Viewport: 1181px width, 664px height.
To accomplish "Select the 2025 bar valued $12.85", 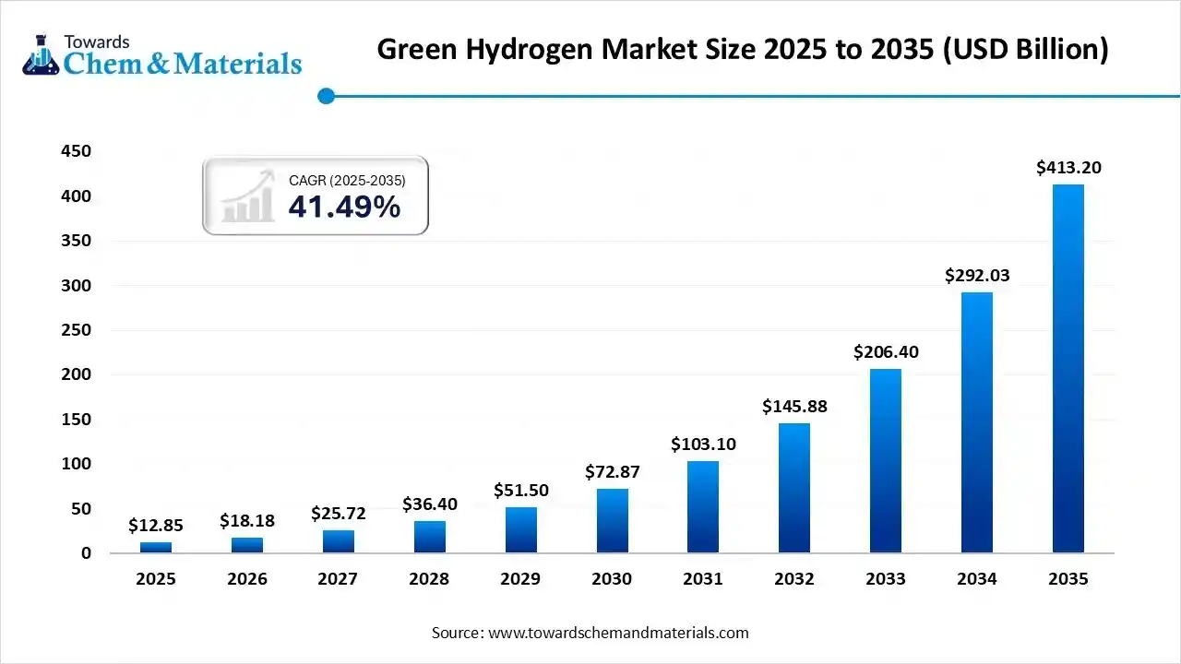I will (156, 546).
